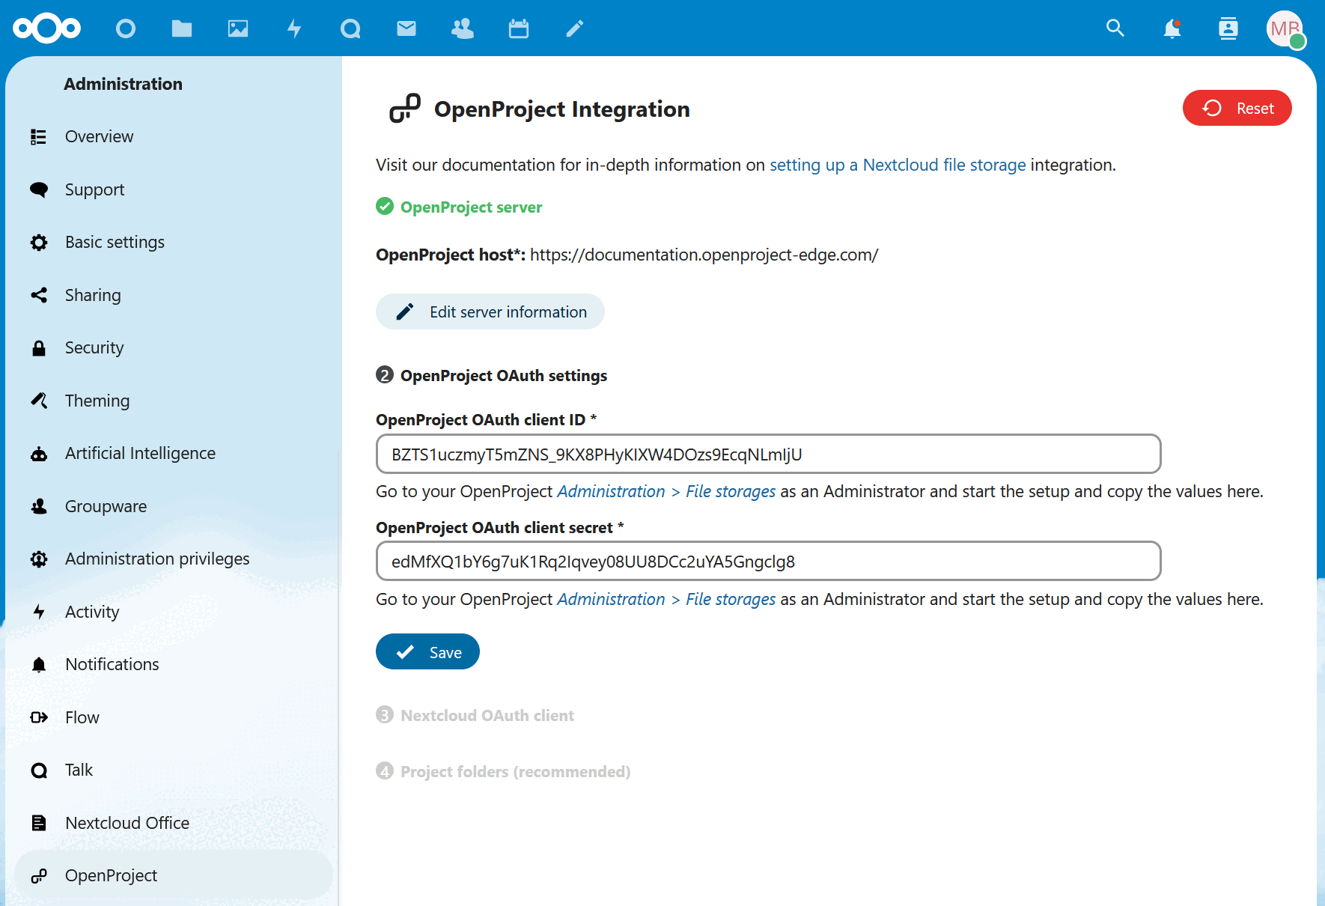Open the Administration File storages link
Screen dimensions: 1325x906
[x=666, y=491]
